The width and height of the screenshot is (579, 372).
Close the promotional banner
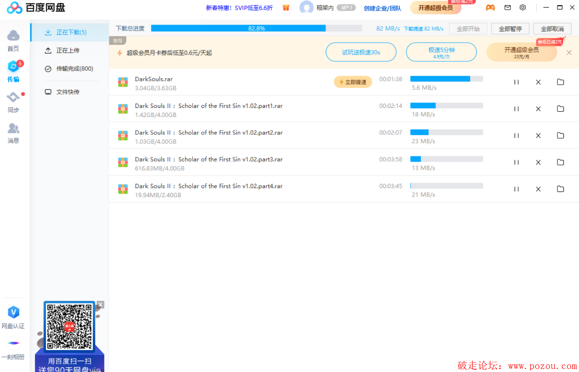(569, 53)
